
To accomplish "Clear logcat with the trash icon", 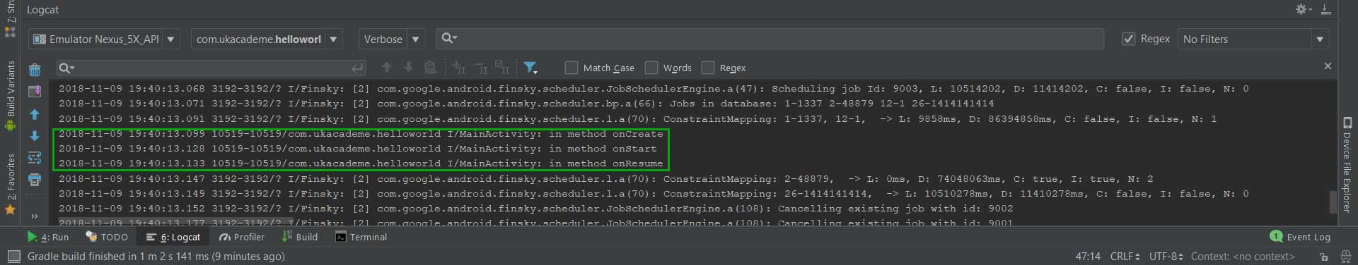I will pyautogui.click(x=34, y=69).
